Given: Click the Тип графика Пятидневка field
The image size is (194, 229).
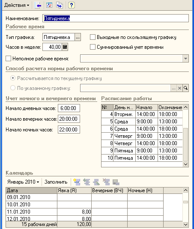Looking at the screenshot, I should tap(59, 37).
